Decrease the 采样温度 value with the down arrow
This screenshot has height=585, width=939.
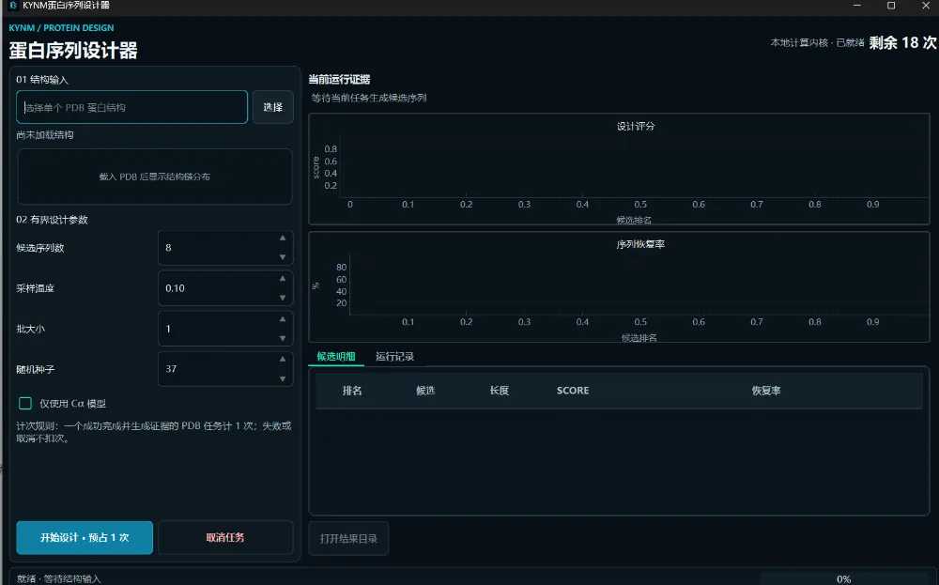(283, 298)
